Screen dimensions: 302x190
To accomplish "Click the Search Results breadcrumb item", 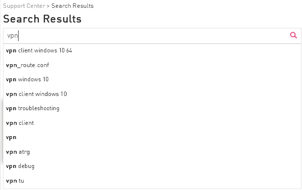I will tap(72, 6).
